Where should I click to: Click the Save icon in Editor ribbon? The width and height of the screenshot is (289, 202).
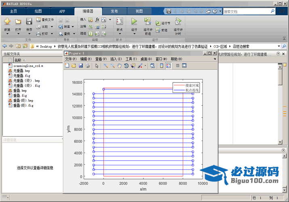29,21
